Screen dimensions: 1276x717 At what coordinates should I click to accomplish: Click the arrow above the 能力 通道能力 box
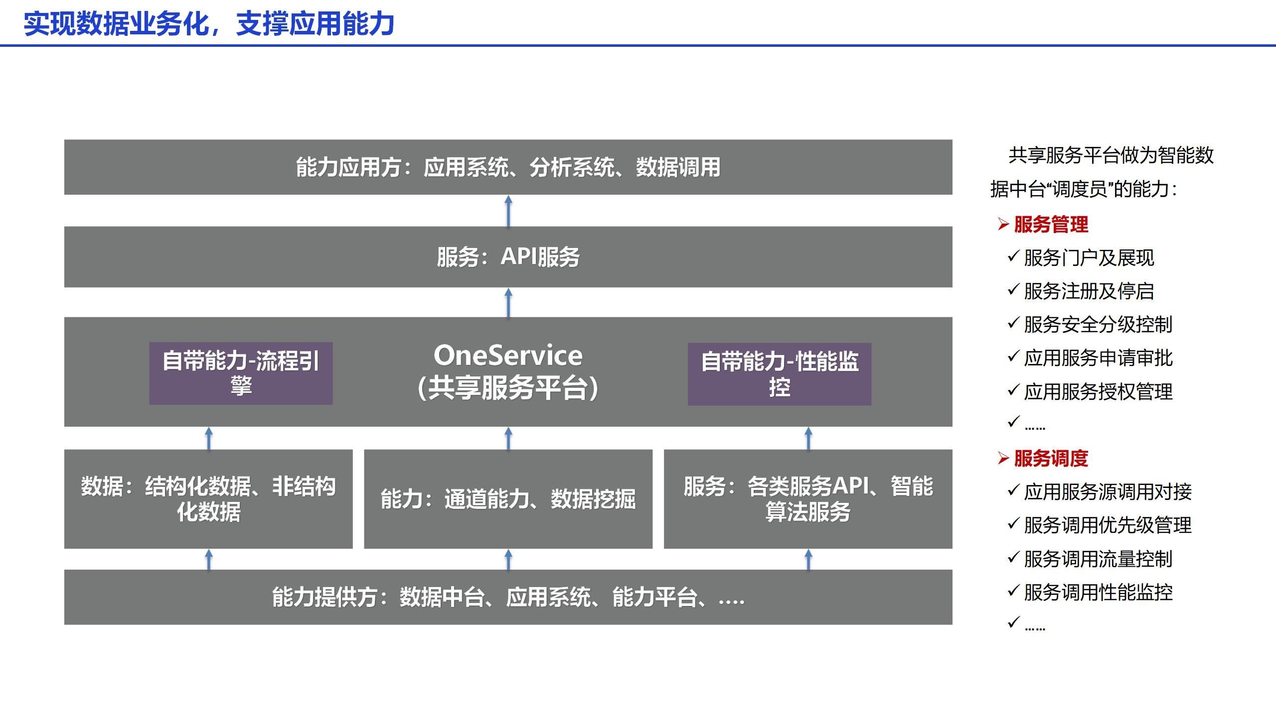(x=508, y=438)
